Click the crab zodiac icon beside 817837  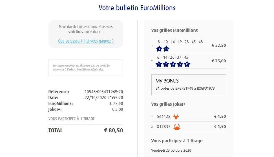(177, 127)
